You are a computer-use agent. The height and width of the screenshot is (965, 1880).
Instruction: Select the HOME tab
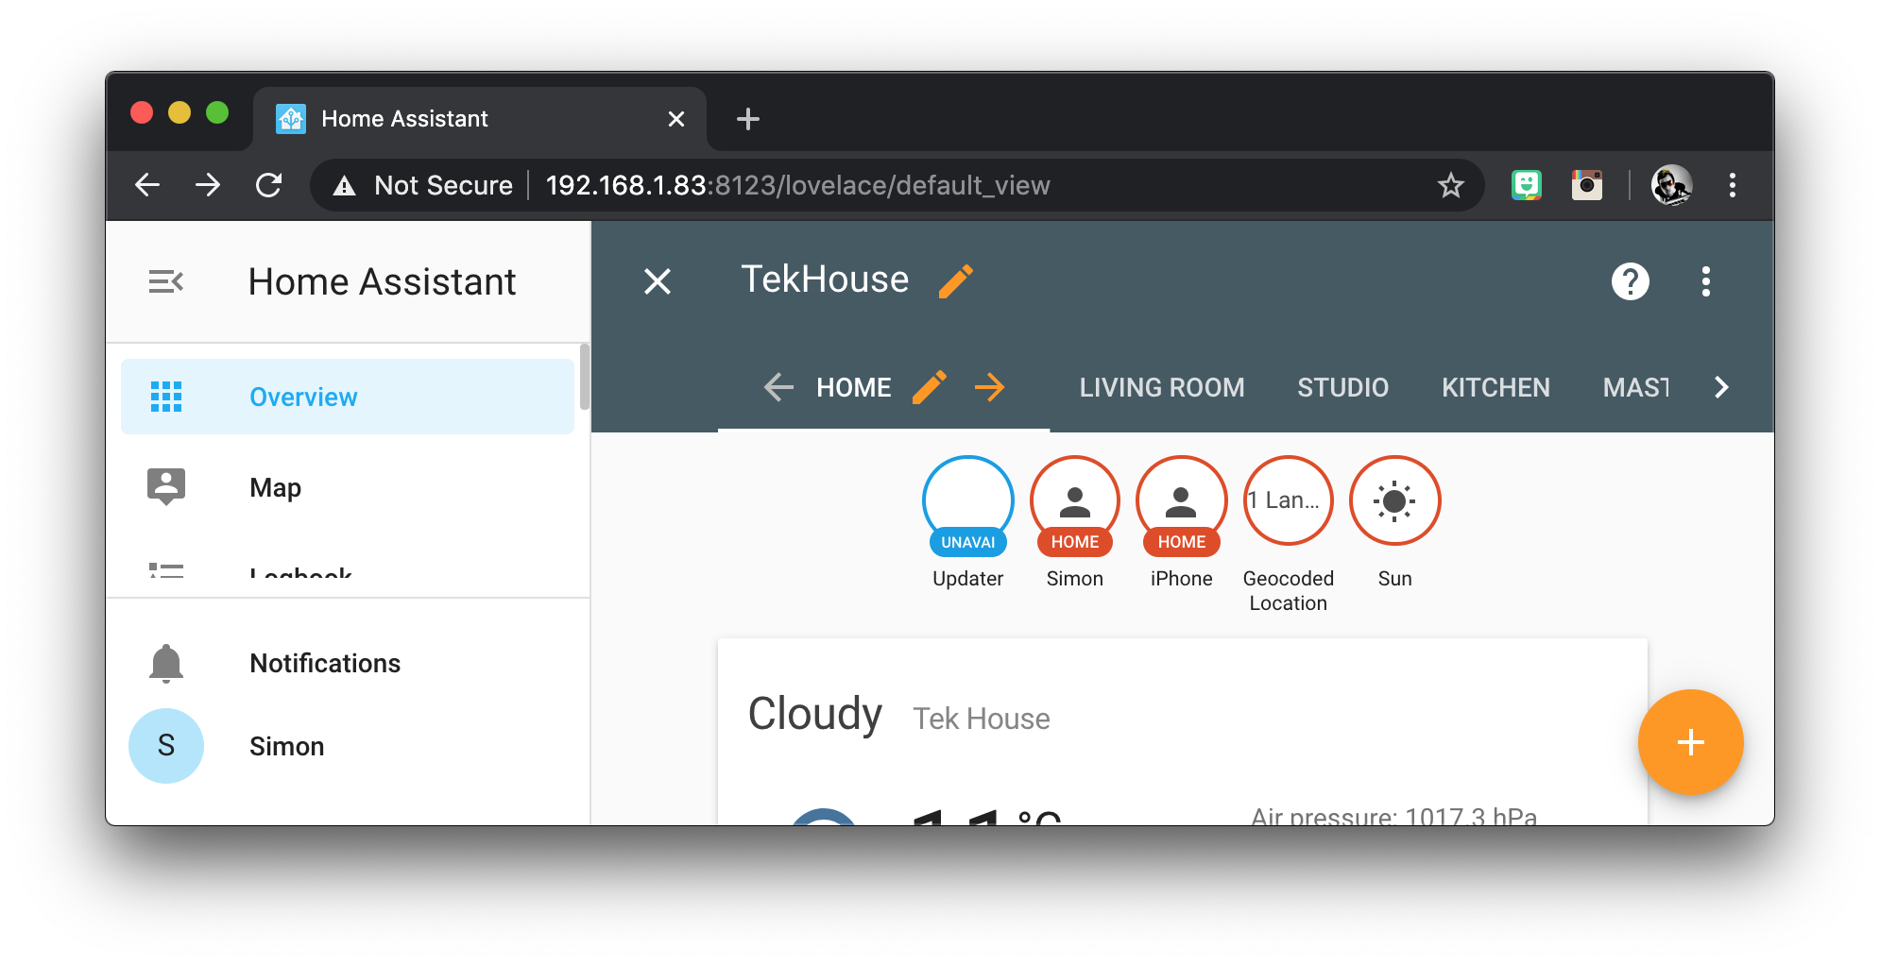click(x=854, y=387)
